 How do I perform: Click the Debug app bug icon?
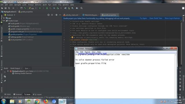(x=47, y=8)
